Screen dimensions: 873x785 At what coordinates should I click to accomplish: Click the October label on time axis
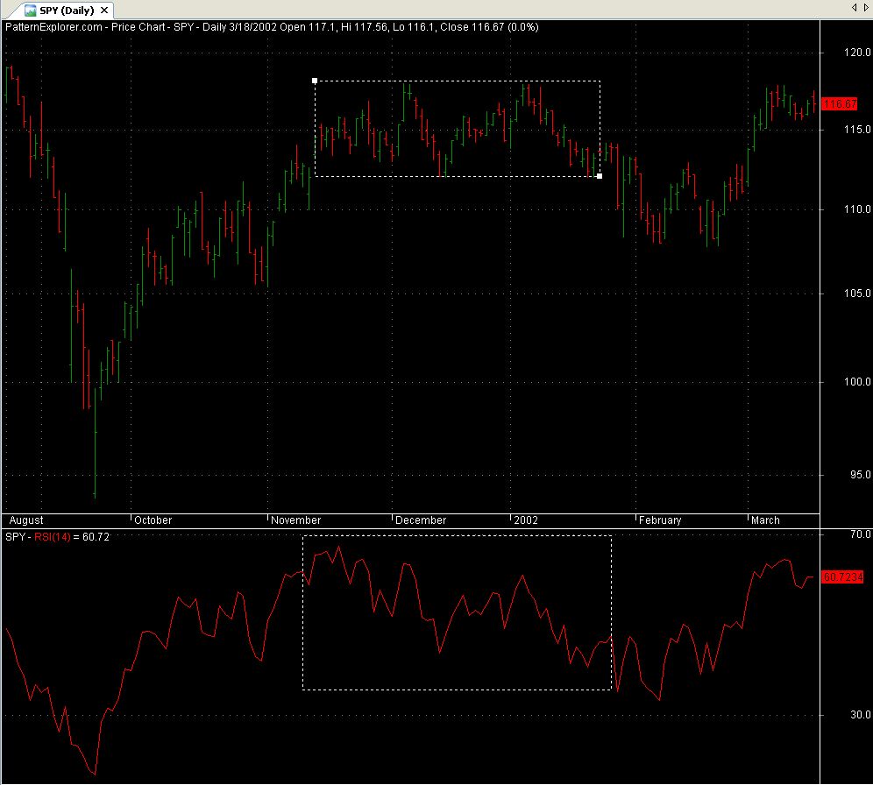coord(153,520)
